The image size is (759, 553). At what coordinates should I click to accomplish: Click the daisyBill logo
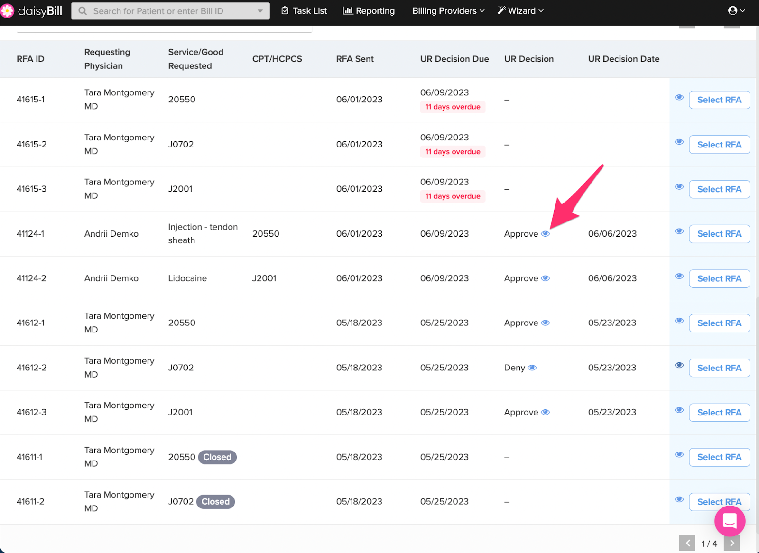pos(32,10)
